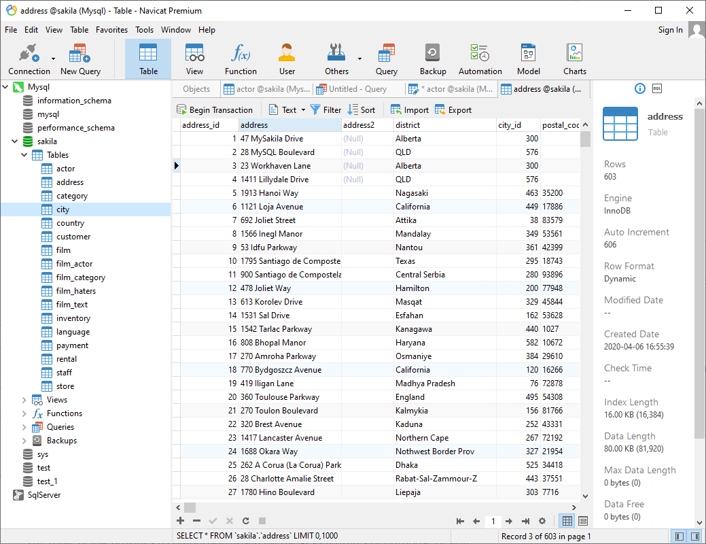Open the File menu
This screenshot has width=706, height=544.
point(11,30)
